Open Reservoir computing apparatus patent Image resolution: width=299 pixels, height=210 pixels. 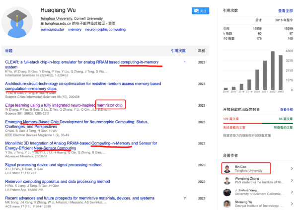[58, 181]
